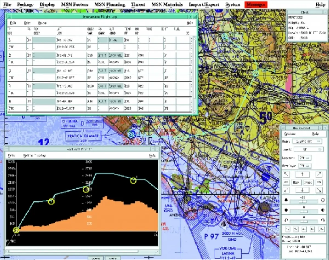Viewport: 329px width, 260px height.
Task: Open the MSN Planning menu
Action: pos(109,5)
